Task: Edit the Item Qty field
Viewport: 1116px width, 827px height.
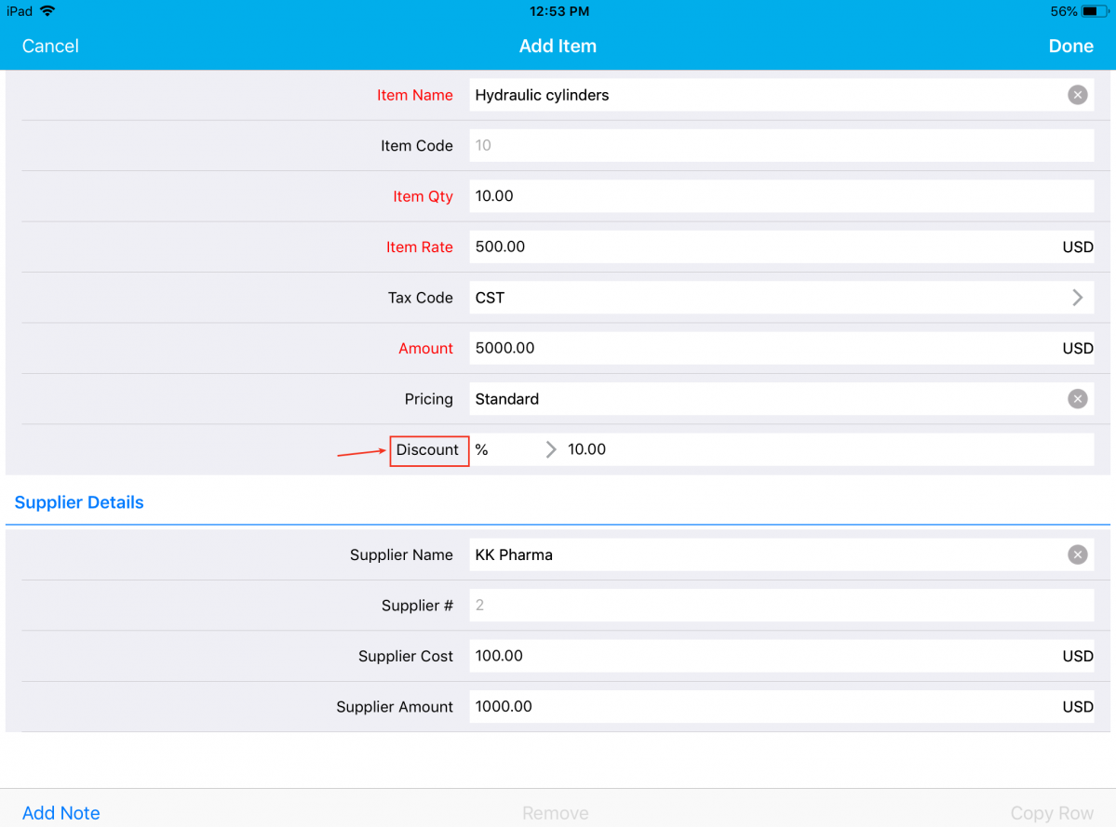Action: [x=763, y=196]
